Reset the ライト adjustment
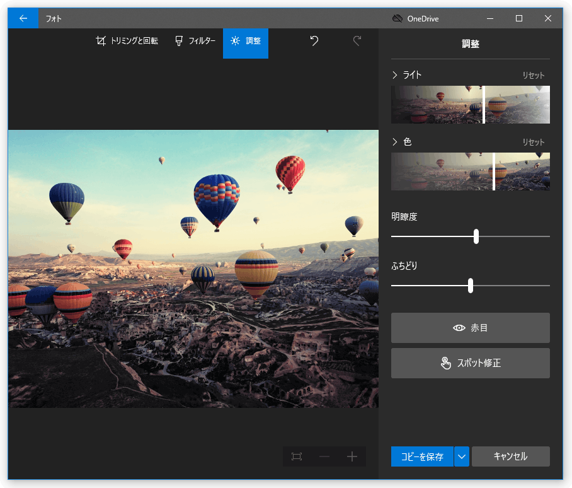 tap(534, 75)
